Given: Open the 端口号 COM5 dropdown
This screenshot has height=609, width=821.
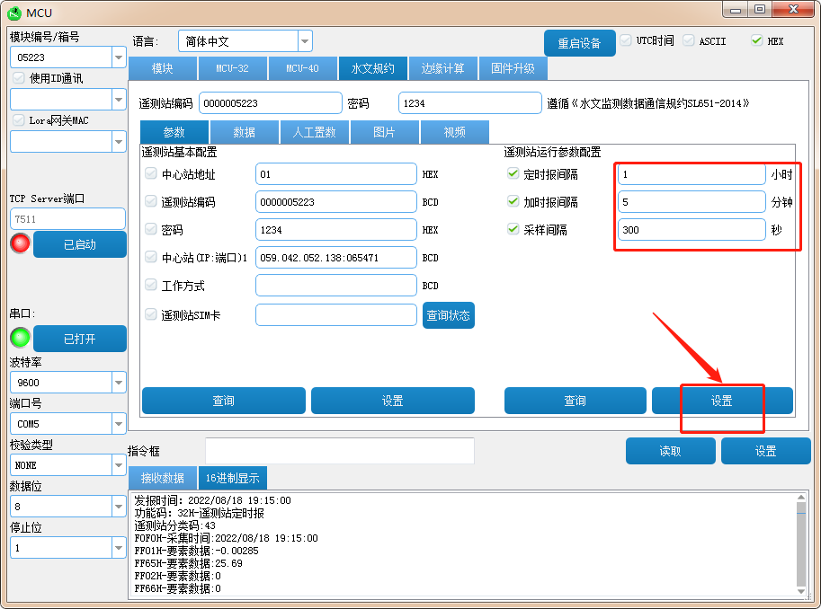Looking at the screenshot, I should [x=119, y=424].
